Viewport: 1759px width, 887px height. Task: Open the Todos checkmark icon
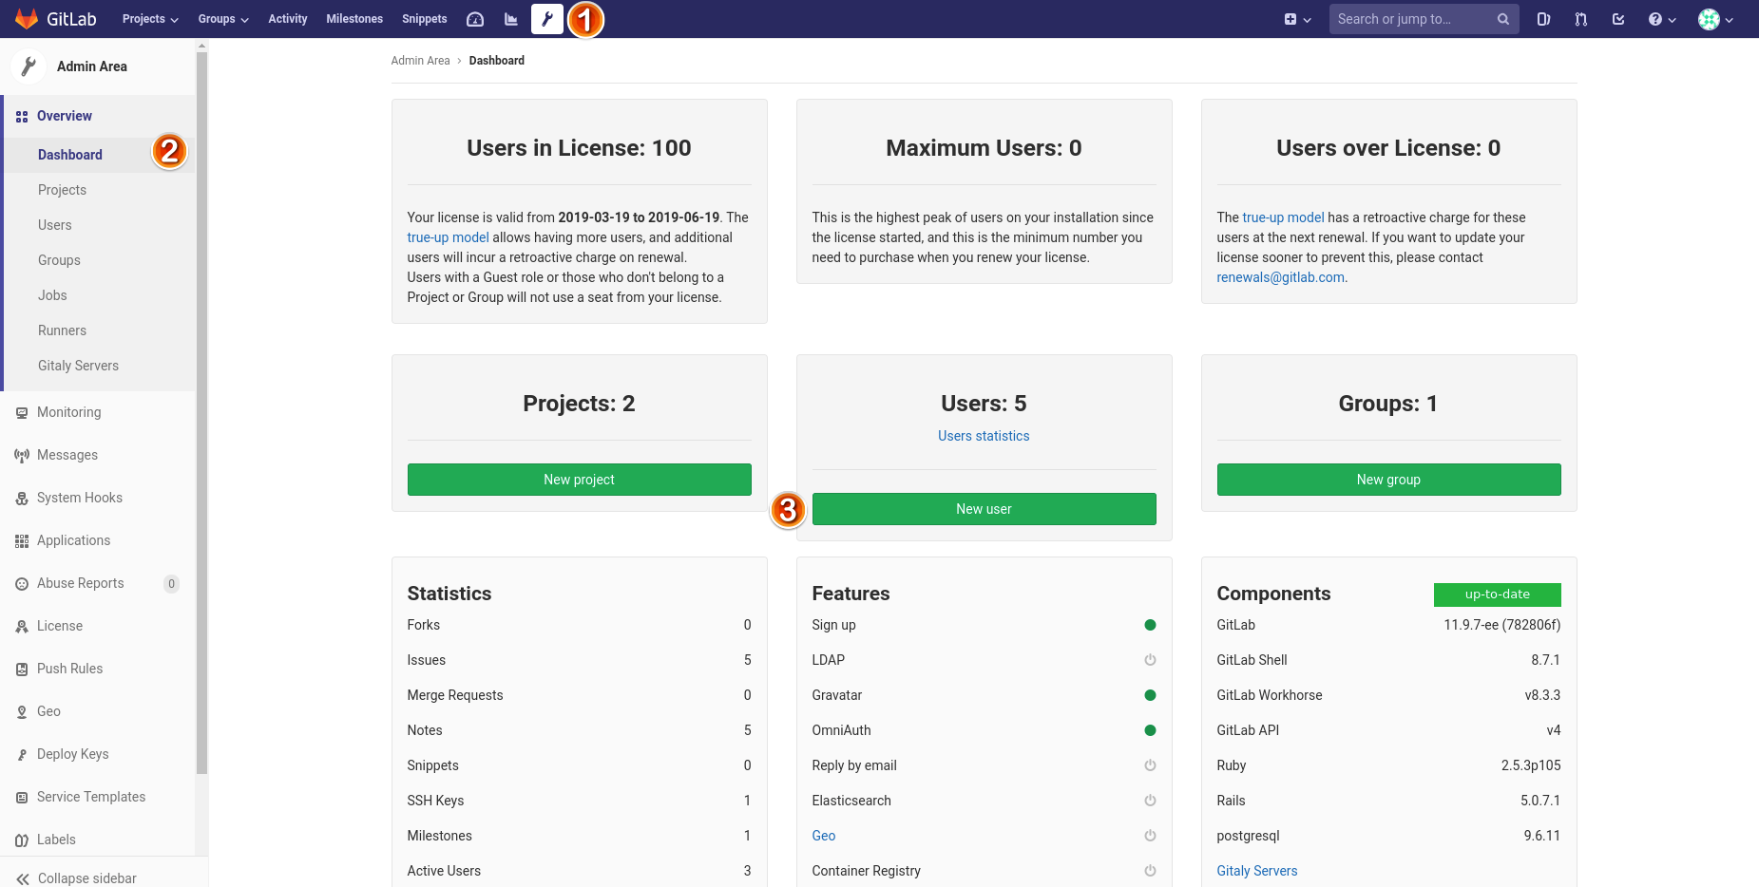click(1618, 19)
